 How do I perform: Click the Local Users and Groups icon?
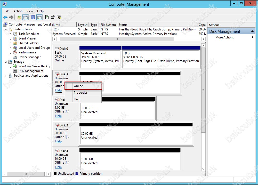[15, 48]
